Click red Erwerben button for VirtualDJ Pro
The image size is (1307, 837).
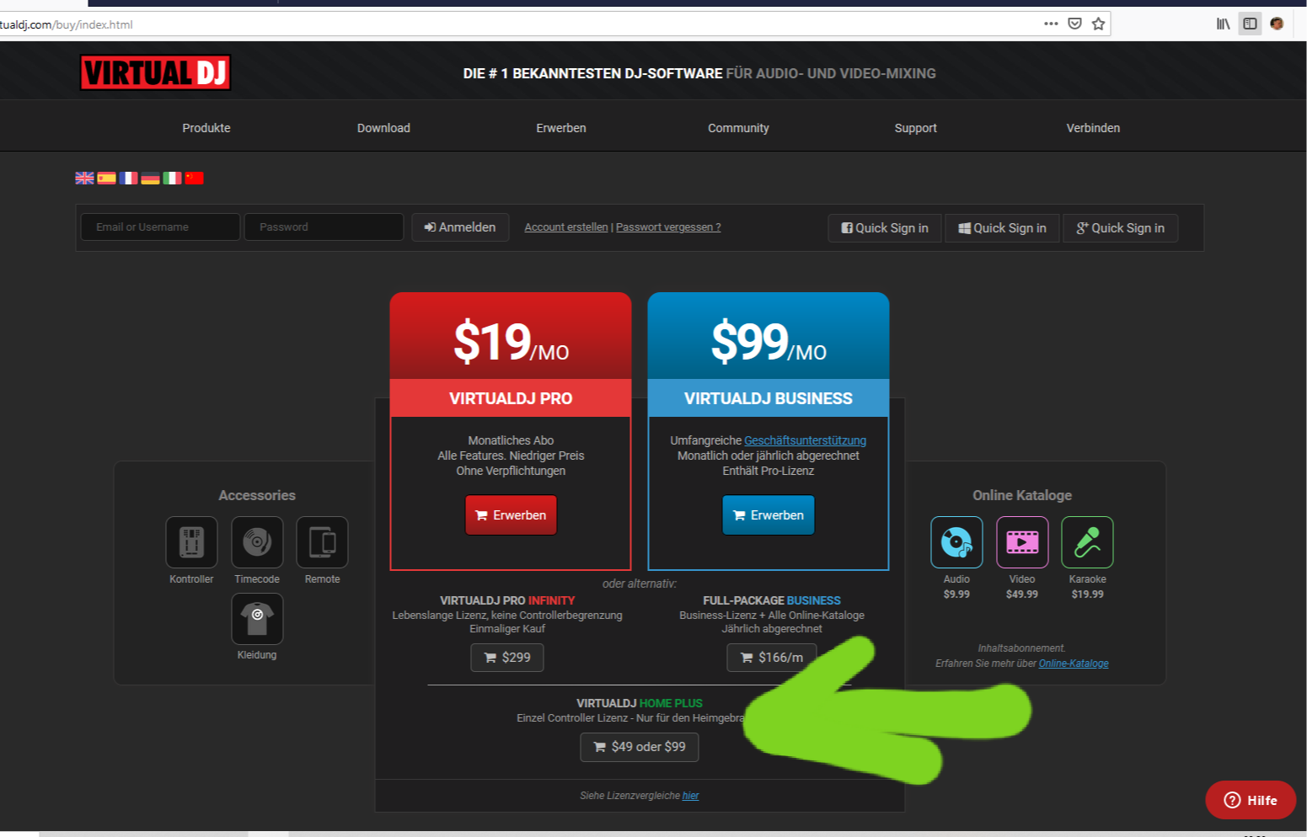coord(511,514)
